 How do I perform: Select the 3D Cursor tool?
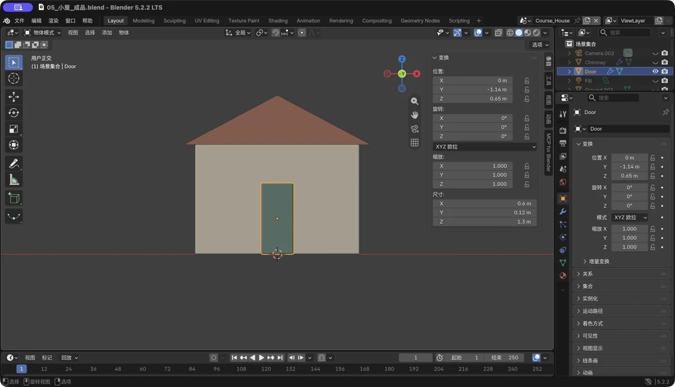click(13, 79)
